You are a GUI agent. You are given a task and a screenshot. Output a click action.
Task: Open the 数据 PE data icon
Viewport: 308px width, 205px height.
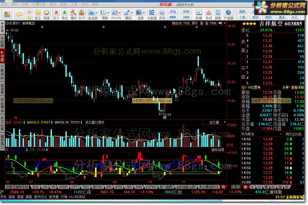(199, 12)
